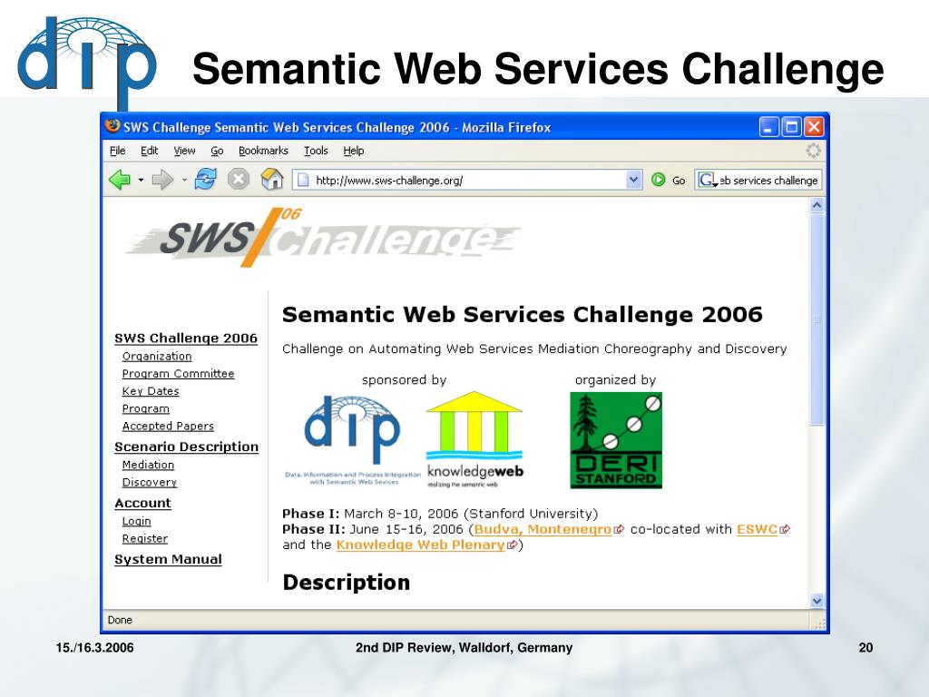Click the green Go button icon
Image resolution: width=929 pixels, height=697 pixels.
(x=659, y=180)
